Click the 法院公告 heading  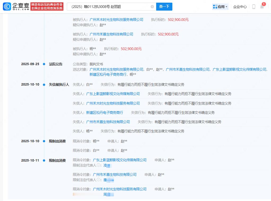tap(56, 64)
